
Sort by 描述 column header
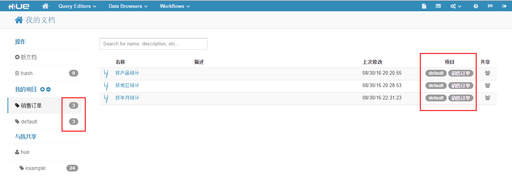tap(199, 62)
